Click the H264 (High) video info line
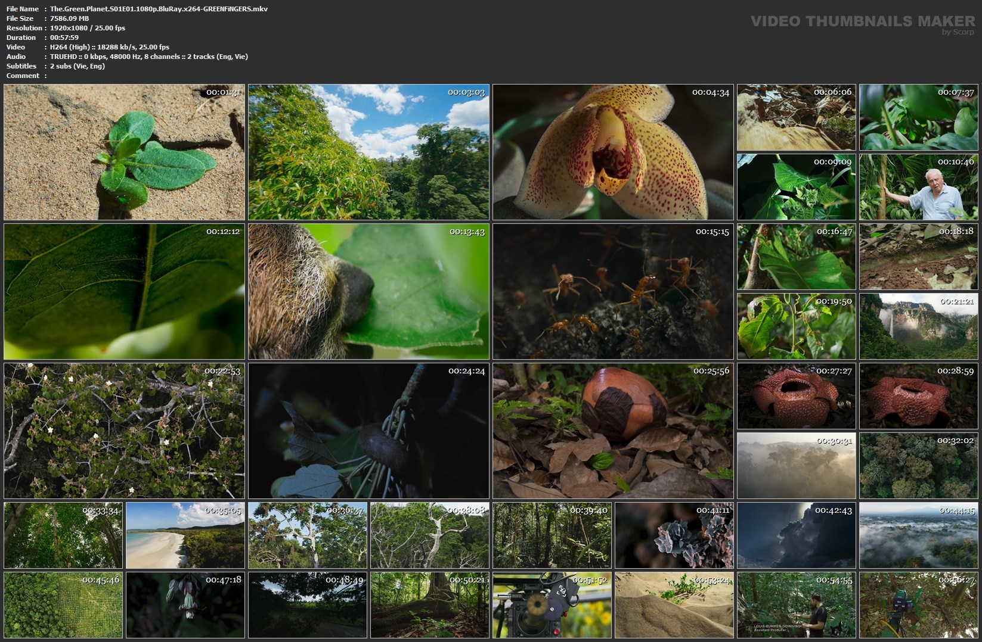 coord(110,47)
